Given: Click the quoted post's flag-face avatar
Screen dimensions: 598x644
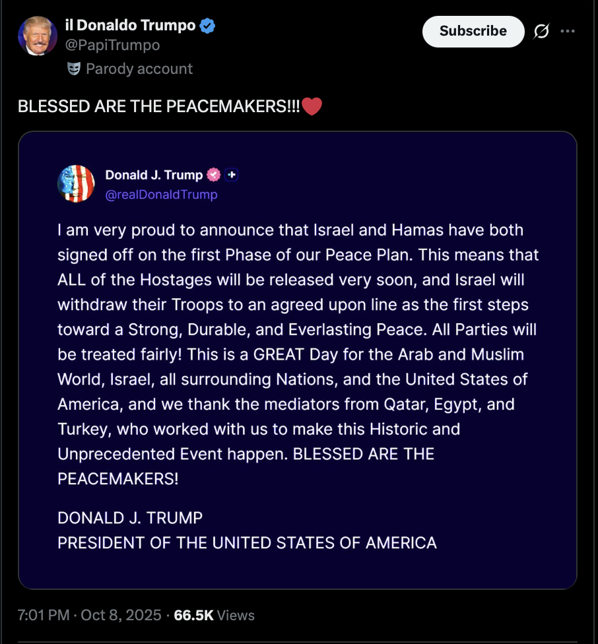Looking at the screenshot, I should [x=76, y=183].
